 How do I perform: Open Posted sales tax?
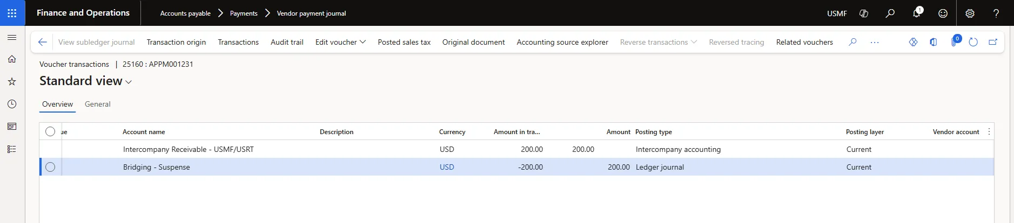point(404,42)
